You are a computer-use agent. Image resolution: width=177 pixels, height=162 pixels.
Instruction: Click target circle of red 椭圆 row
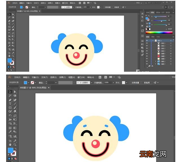tap(171, 56)
